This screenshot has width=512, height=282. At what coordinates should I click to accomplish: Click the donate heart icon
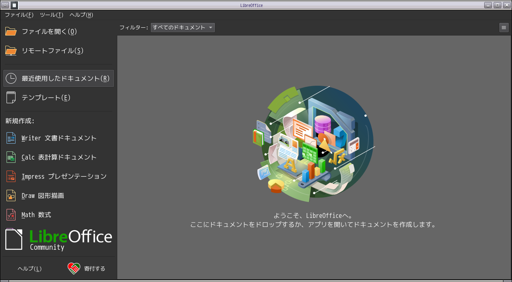[x=74, y=268]
